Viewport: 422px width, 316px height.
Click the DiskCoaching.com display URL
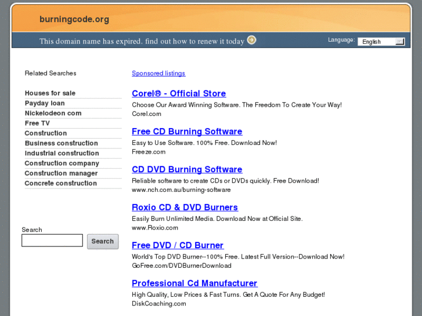pyautogui.click(x=159, y=304)
